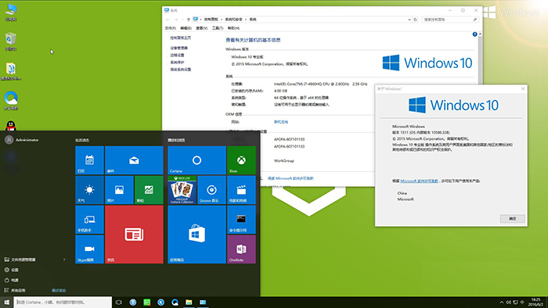
Task: Open the Calendar tile in Start menu
Action: pos(89,160)
